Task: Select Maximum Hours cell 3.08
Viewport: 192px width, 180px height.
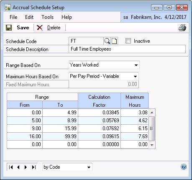Action: pyautogui.click(x=135, y=113)
